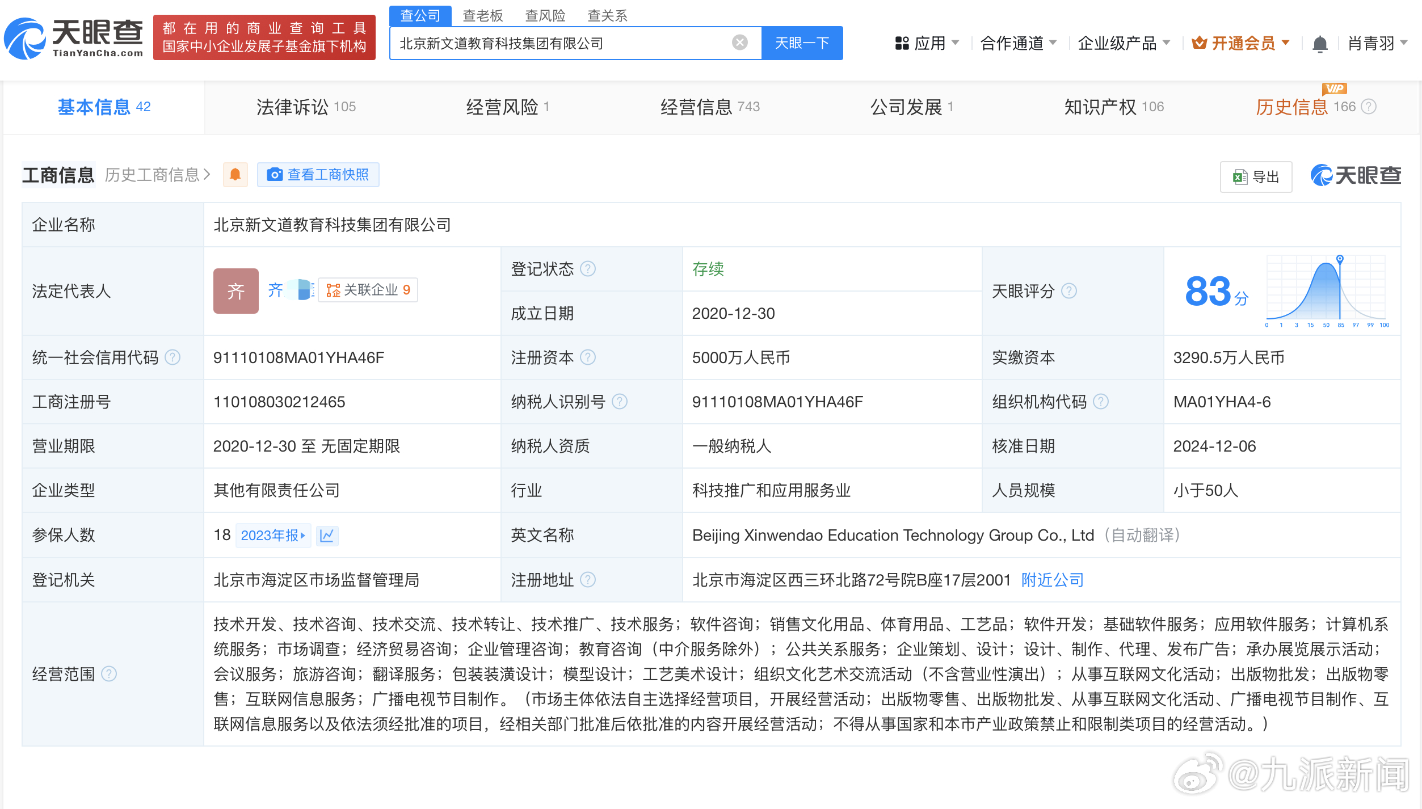Switch to the 查风险 search tab

tap(545, 15)
